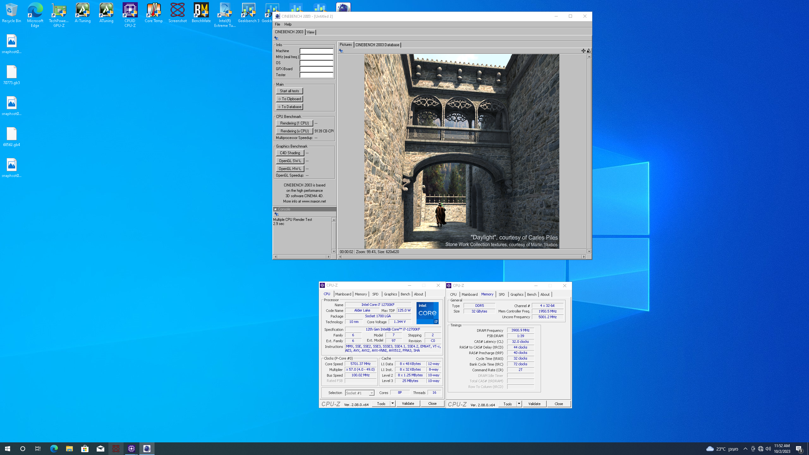Click the Console horizontal scrollbar

coord(302,257)
